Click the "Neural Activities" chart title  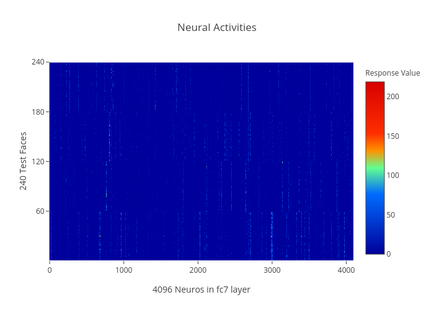tap(216, 27)
